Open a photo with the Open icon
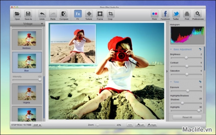Screen dimensions: 216x135 click(x=17, y=14)
